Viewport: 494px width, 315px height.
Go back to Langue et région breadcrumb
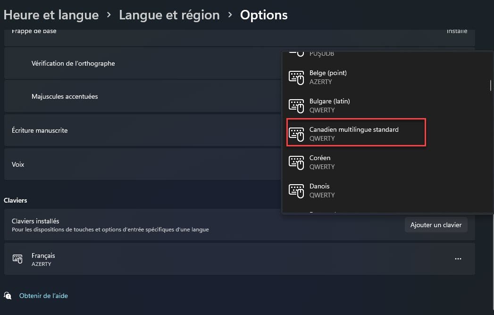169,15
